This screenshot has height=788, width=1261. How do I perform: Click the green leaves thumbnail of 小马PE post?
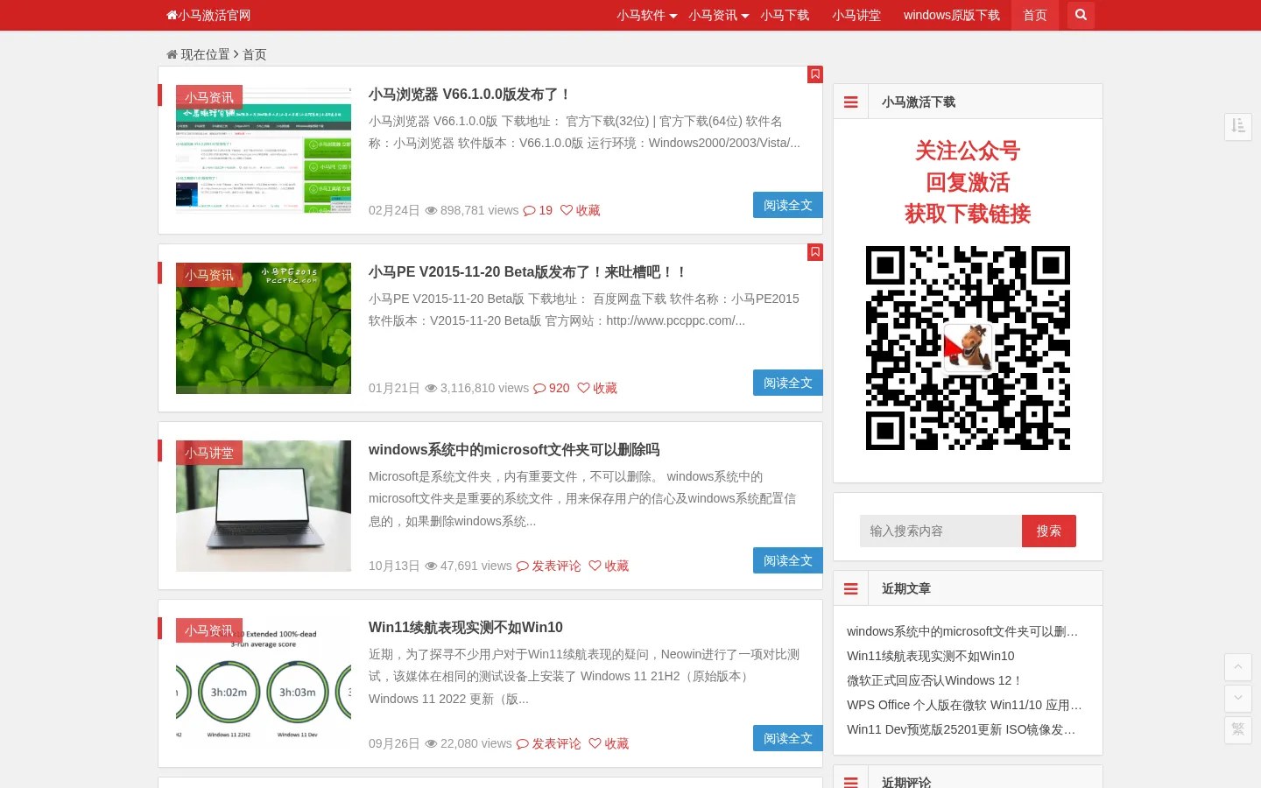click(264, 328)
